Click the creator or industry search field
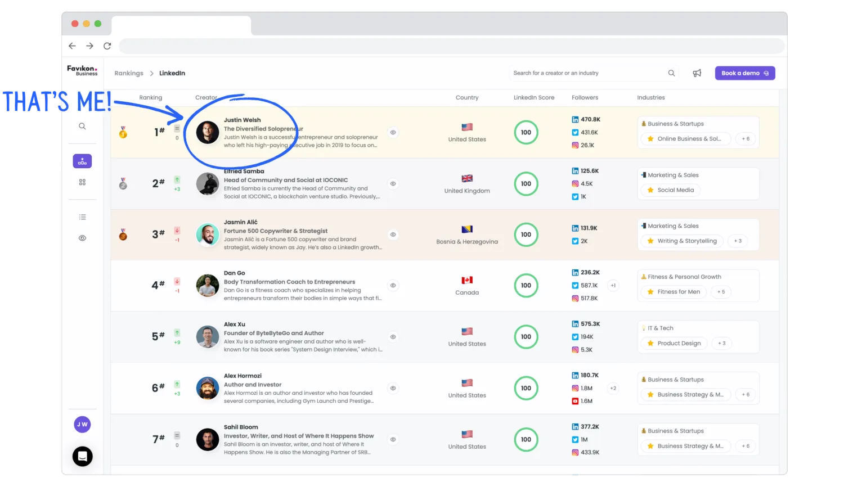This screenshot has height=491, width=844. coord(585,73)
